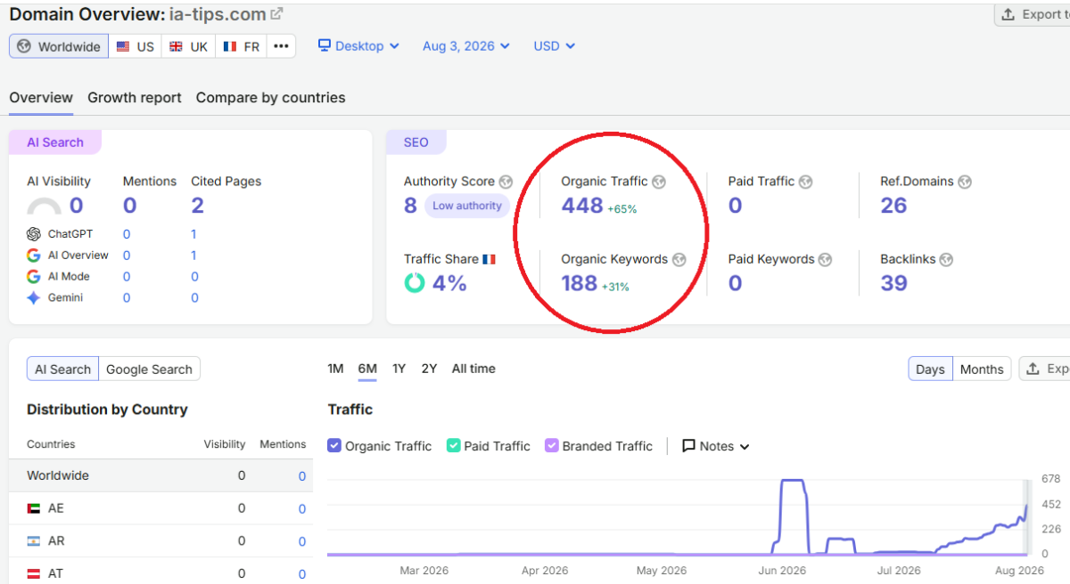Switch chart granularity to Months
Viewport: 1070px width, 584px height.
click(982, 369)
